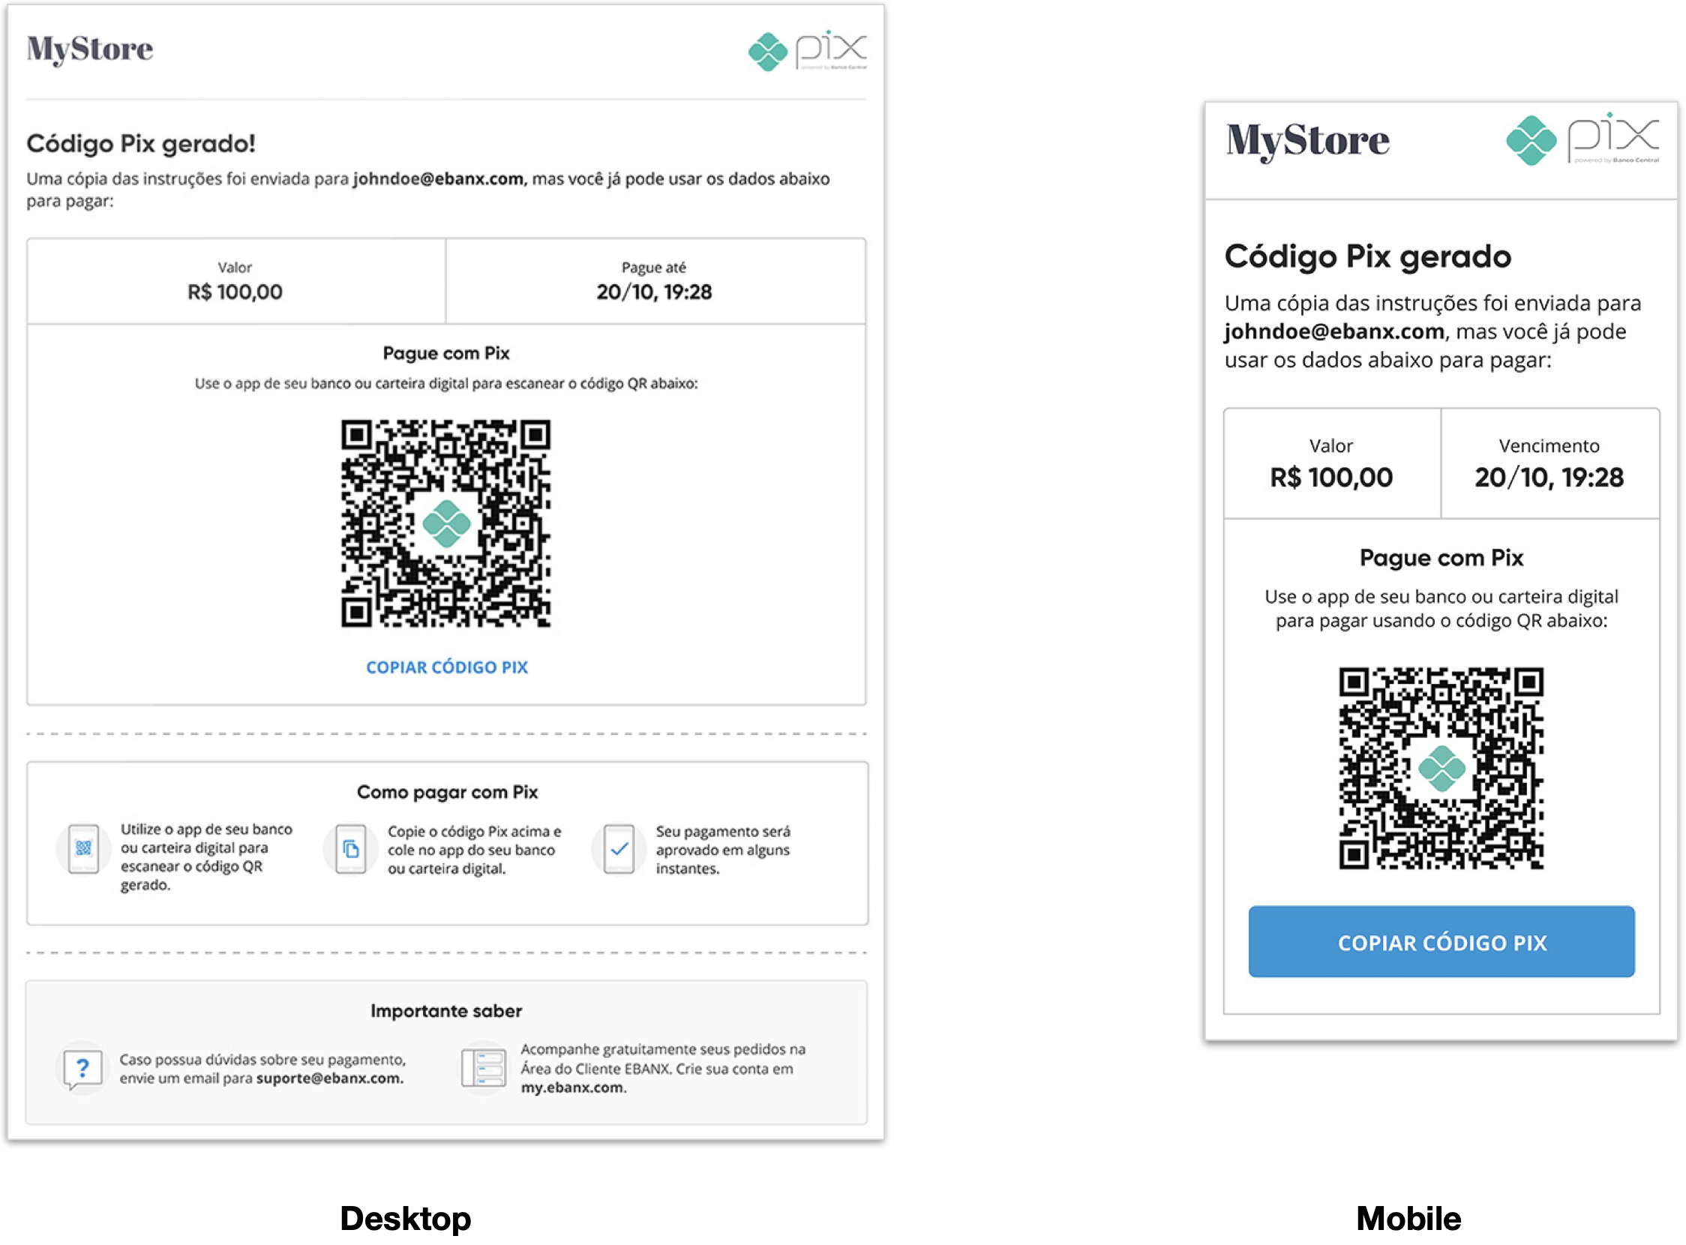The image size is (1686, 1245).
Task: Click the COPIAR CÓDIGO PIX text link
Action: (447, 667)
